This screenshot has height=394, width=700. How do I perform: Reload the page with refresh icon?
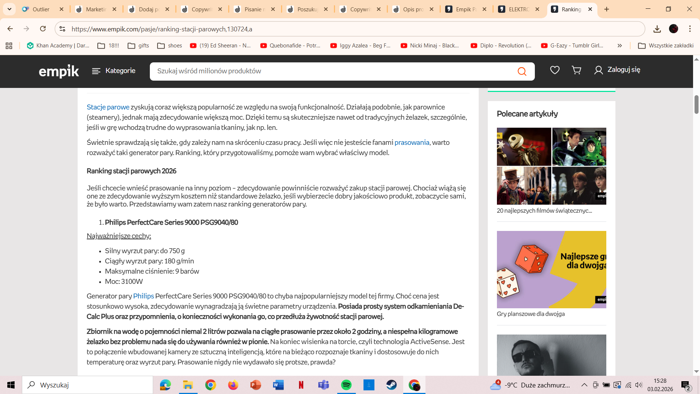(43, 29)
